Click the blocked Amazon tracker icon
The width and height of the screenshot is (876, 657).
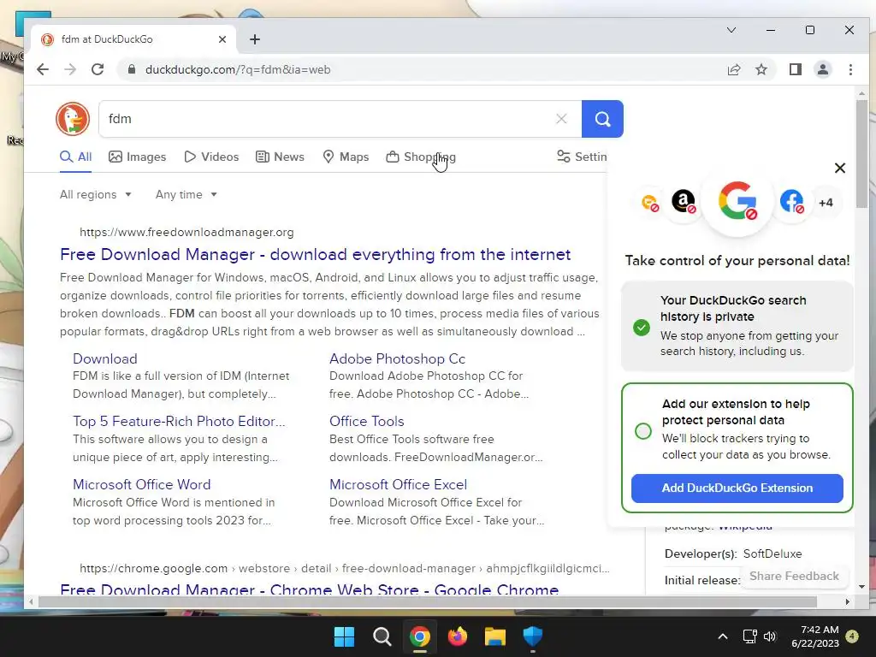pos(684,201)
